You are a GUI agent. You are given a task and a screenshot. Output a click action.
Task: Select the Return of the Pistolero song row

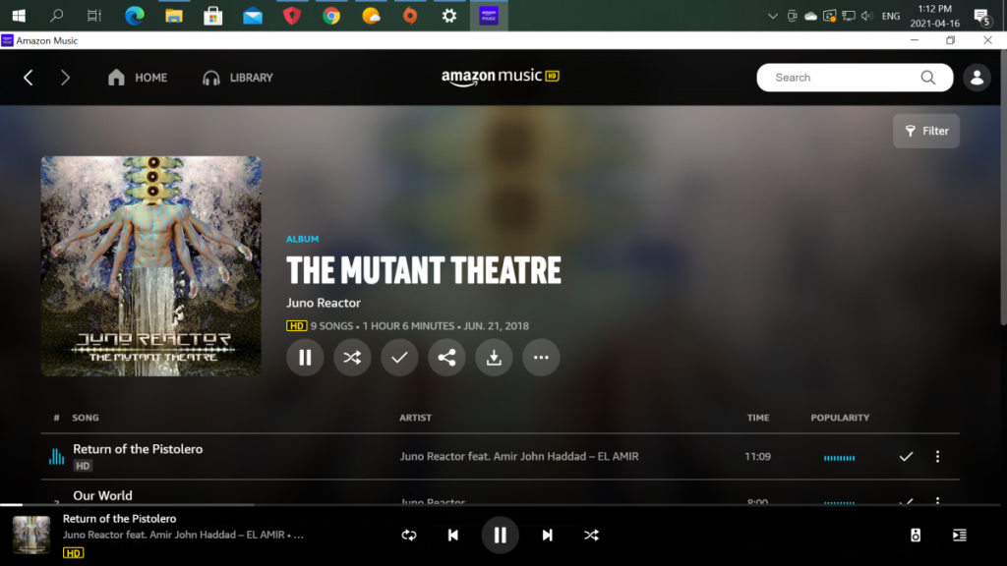501,456
